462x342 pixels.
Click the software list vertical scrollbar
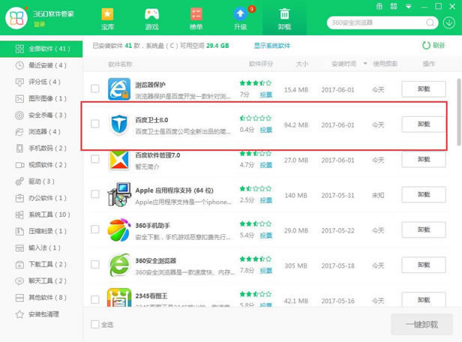[459, 112]
